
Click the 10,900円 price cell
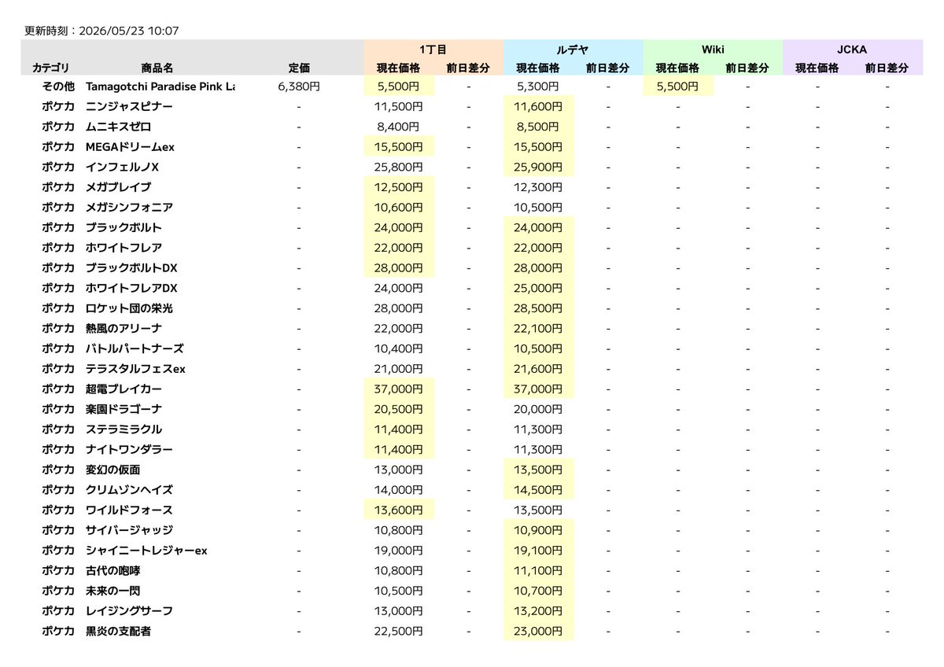539,531
